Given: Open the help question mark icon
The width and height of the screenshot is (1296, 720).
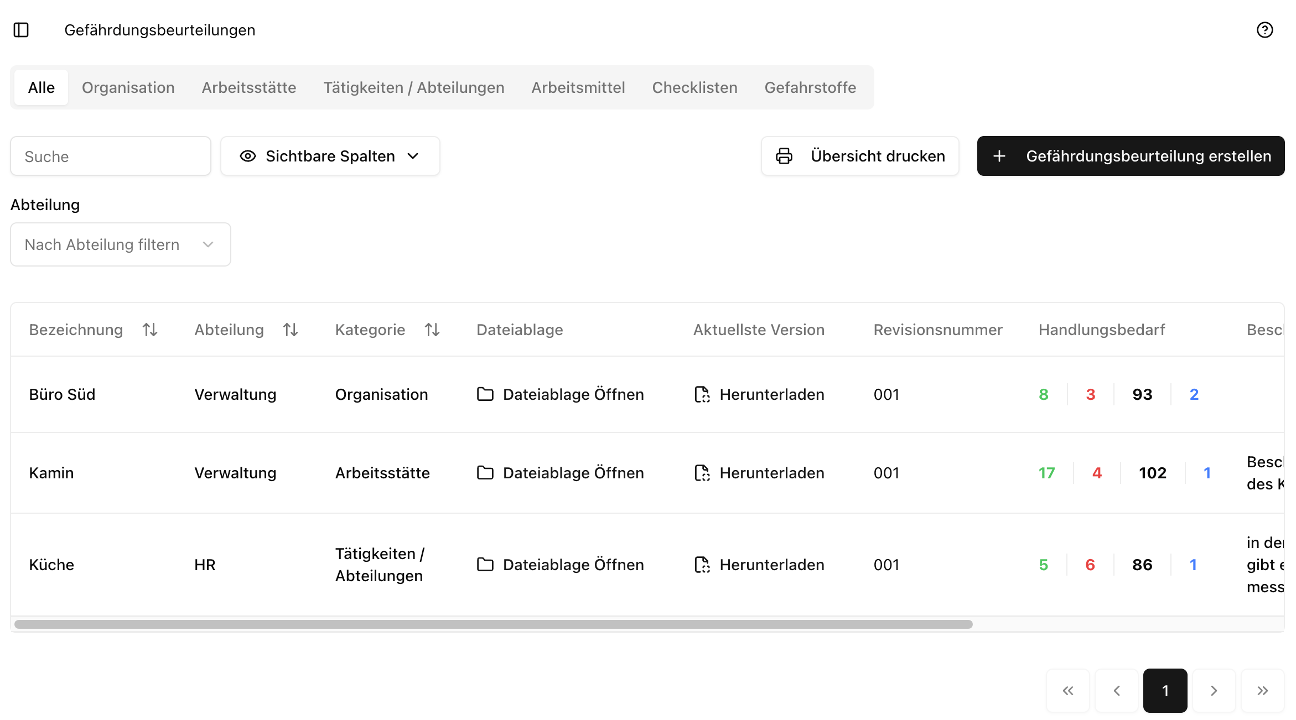Looking at the screenshot, I should coord(1265,30).
